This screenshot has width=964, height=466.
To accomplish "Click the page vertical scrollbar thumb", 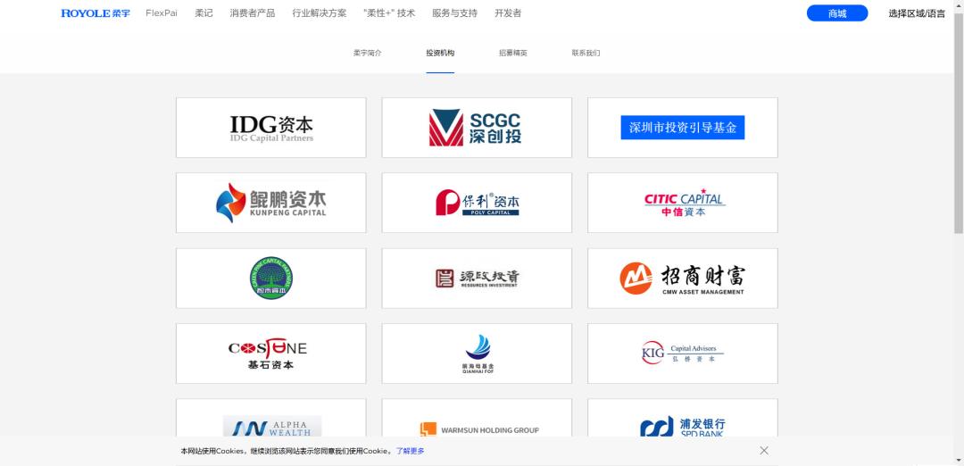I will (x=959, y=123).
